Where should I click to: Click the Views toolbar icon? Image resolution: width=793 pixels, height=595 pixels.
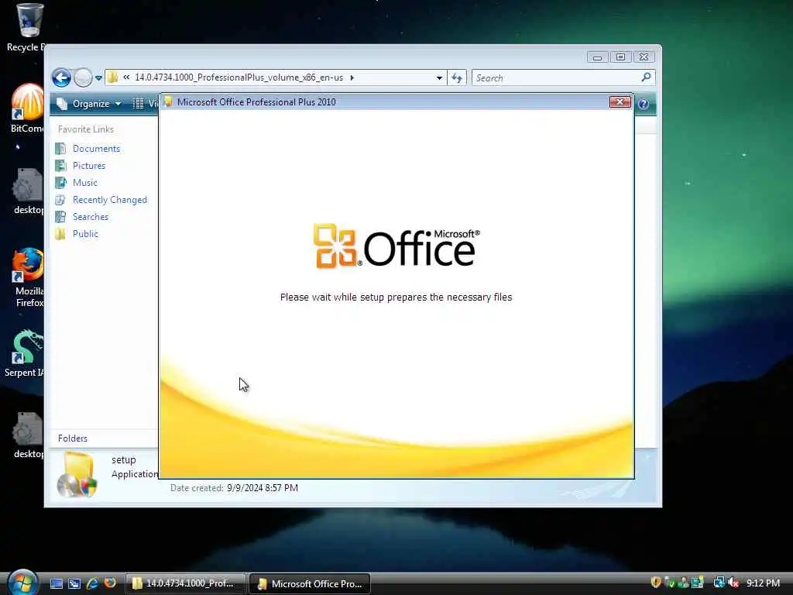tap(138, 104)
